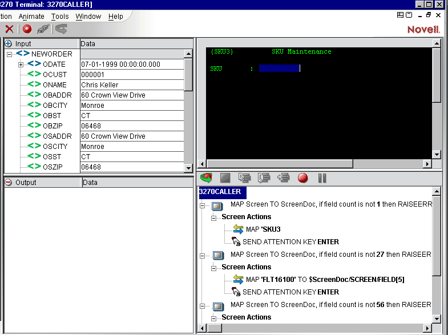The width and height of the screenshot is (448, 335).
Task: Click the ODATE element bracket icon
Action: tap(34, 64)
